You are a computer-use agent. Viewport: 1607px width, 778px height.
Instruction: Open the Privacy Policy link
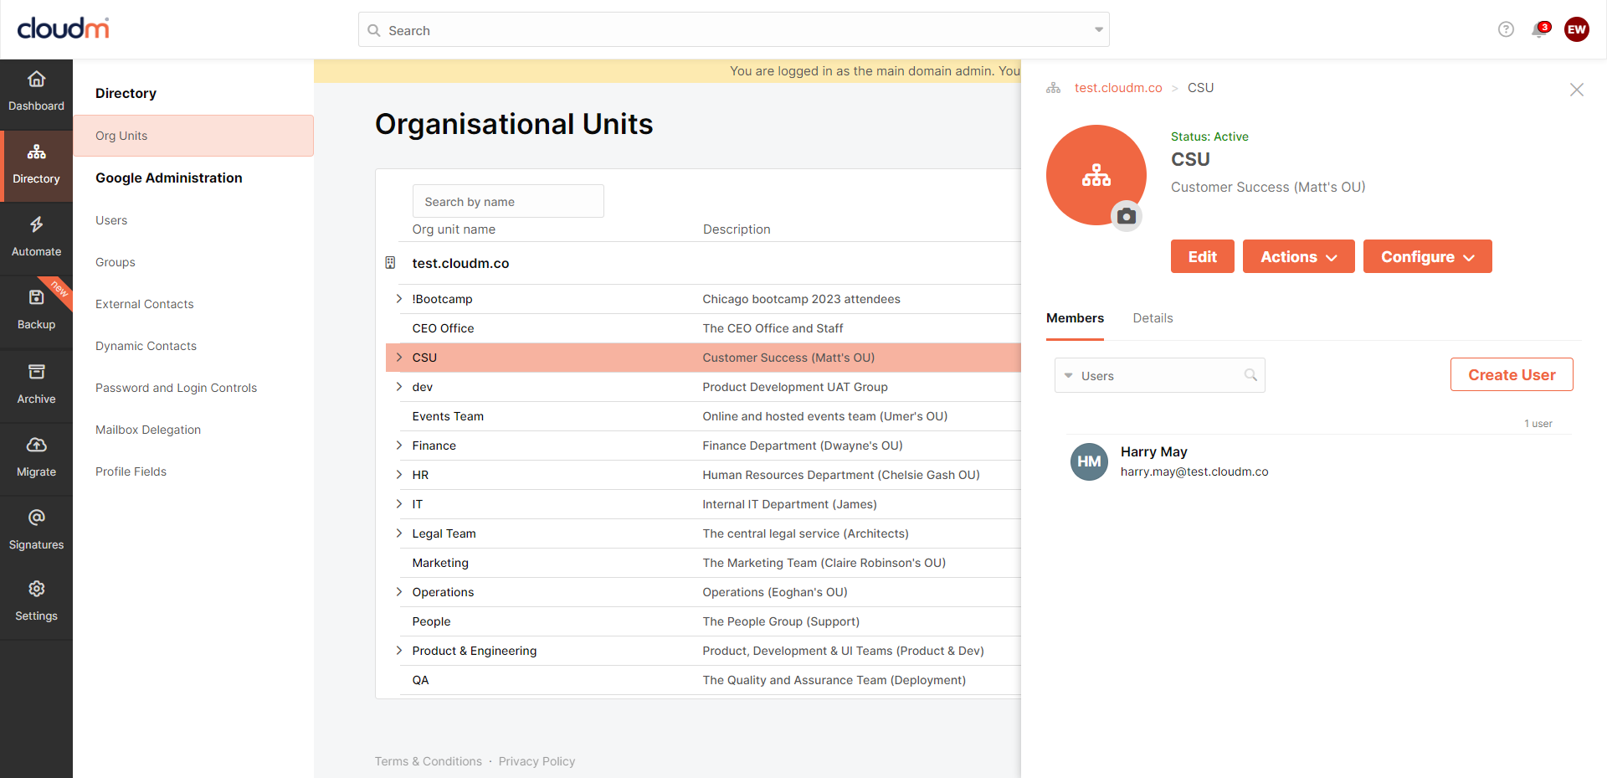tap(537, 761)
